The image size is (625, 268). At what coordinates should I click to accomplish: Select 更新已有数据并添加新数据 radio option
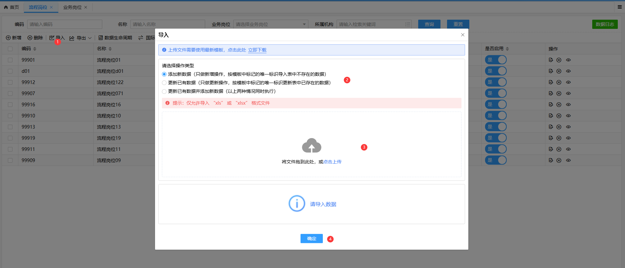[164, 91]
